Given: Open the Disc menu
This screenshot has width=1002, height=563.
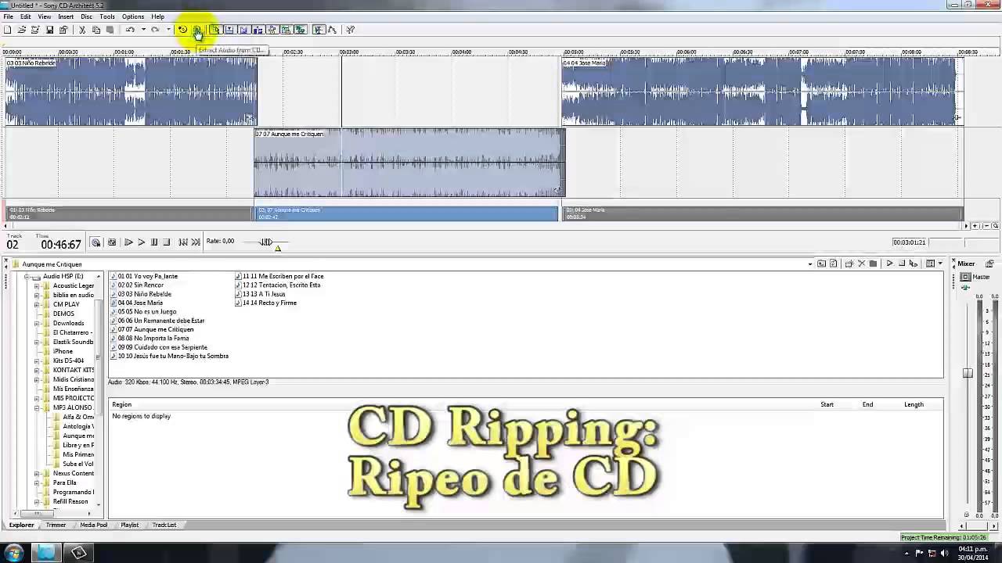Looking at the screenshot, I should (x=86, y=16).
